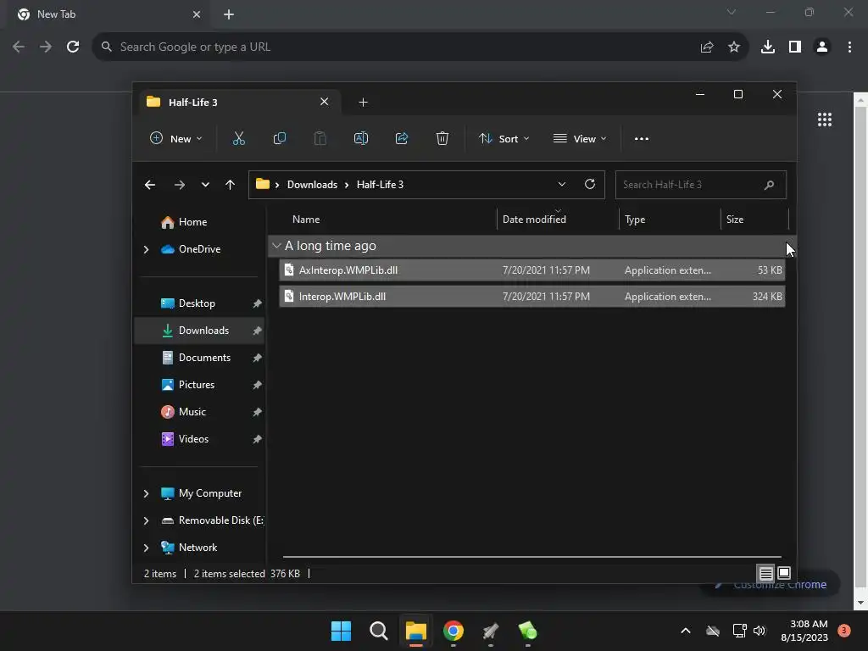
Task: Select the Half-Life 3 Explorer tab
Action: (238, 103)
